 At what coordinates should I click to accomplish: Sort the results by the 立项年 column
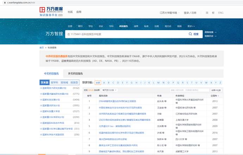click(x=215, y=96)
